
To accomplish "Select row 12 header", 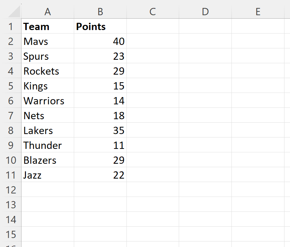I will [11, 190].
